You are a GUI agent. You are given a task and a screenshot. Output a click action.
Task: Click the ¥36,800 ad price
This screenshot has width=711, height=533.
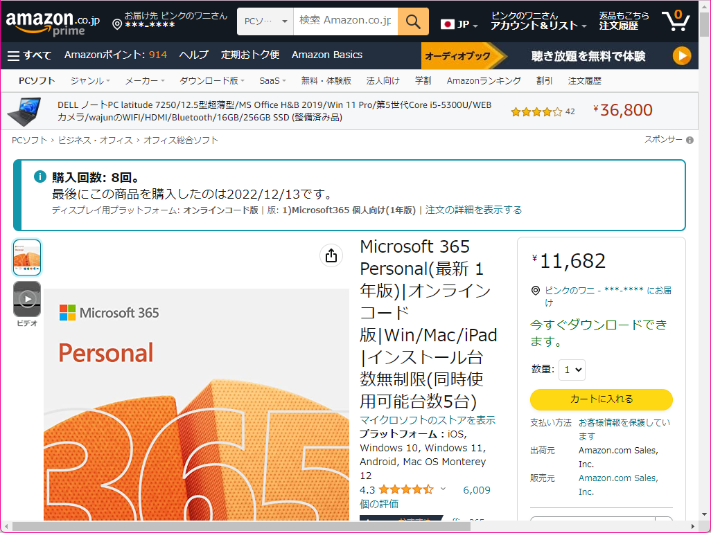622,110
